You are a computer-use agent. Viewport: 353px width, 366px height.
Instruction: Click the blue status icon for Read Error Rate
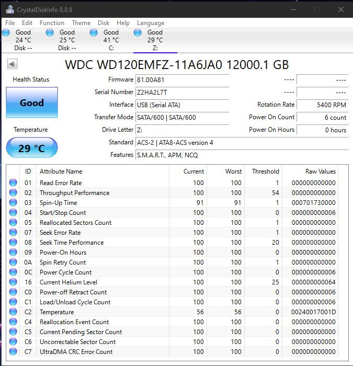point(13,183)
